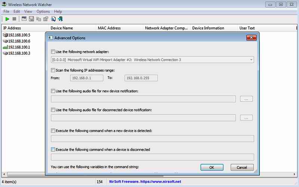Viewport: 299px width, 187px height.
Task: Click the Cancel button in Advanced Options
Action: click(x=242, y=167)
